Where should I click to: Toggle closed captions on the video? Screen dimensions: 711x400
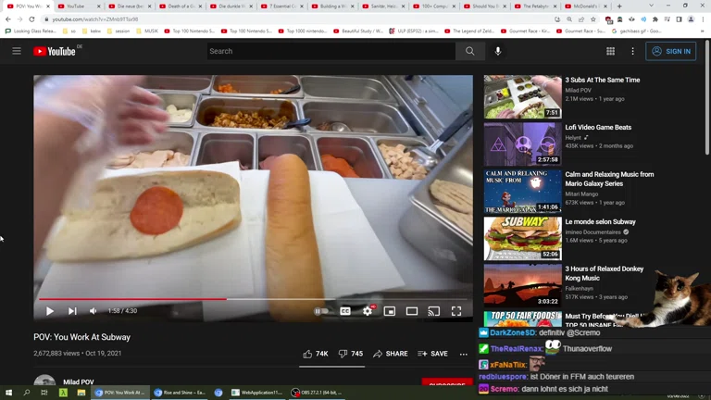[x=345, y=311]
